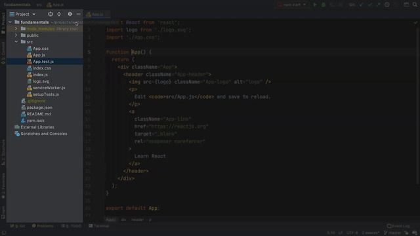The width and height of the screenshot is (420, 236).
Task: Open the Git tool window tab
Action: click(18, 226)
